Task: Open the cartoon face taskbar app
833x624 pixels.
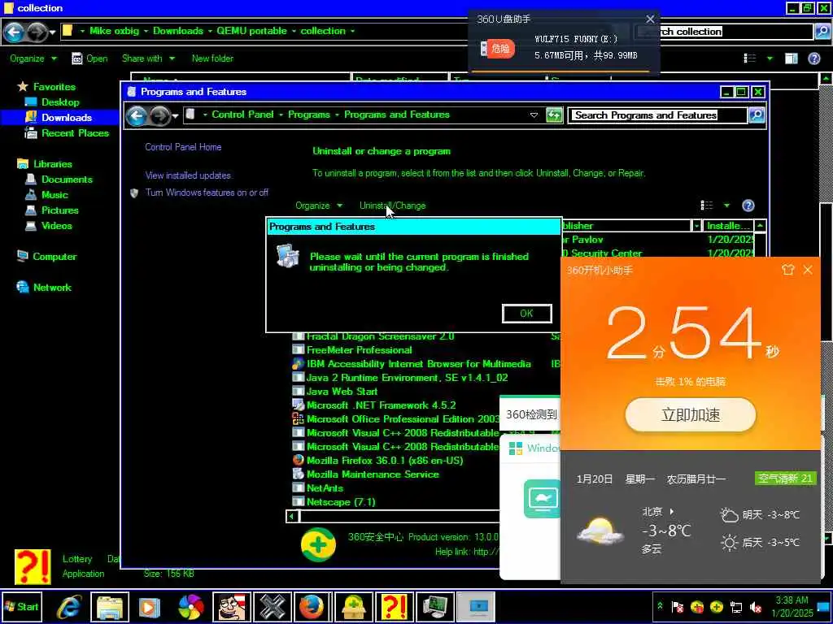Action: pyautogui.click(x=232, y=607)
